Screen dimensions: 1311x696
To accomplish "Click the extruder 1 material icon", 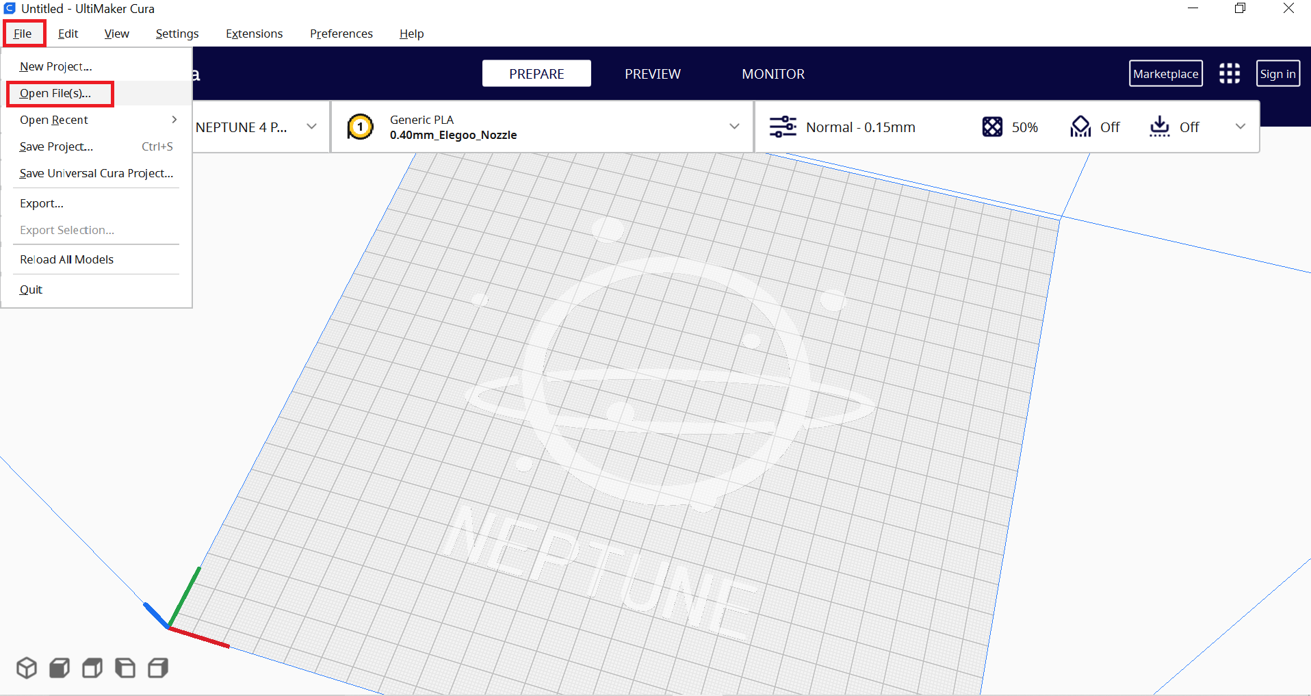I will point(360,127).
